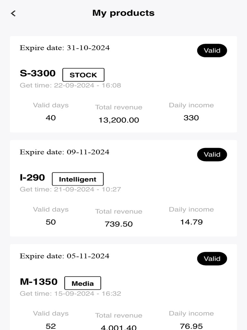Tap the Valid badge on S-3300
Image resolution: width=247 pixels, height=330 pixels.
(x=212, y=51)
